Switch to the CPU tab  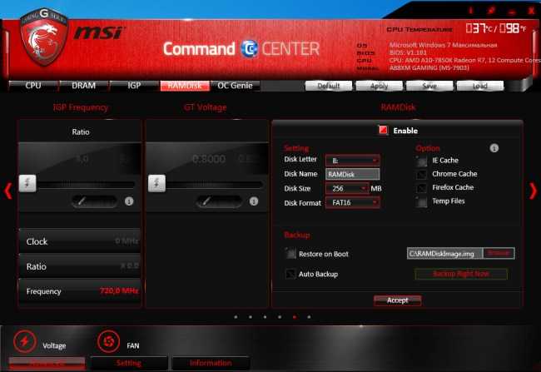[x=33, y=86]
